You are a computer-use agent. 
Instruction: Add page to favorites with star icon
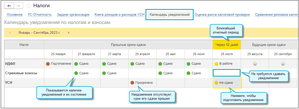[28, 6]
